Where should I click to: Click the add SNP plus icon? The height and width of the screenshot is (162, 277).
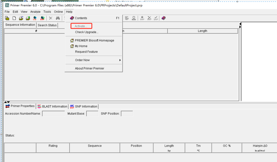point(142,18)
